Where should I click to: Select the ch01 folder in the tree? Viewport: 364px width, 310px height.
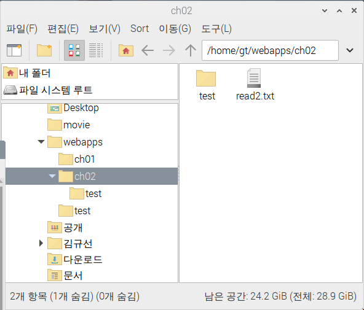click(x=84, y=160)
